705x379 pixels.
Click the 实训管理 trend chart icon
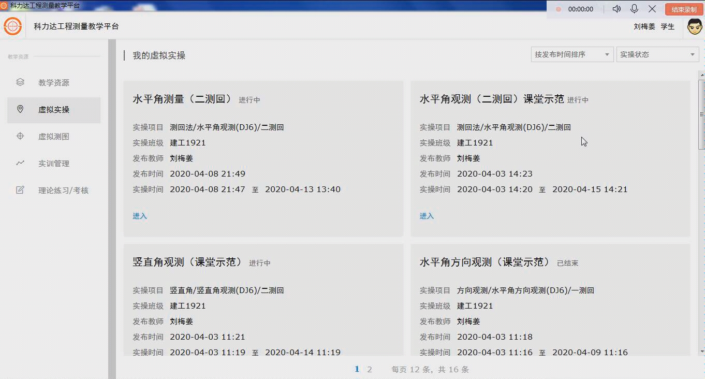pyautogui.click(x=20, y=163)
